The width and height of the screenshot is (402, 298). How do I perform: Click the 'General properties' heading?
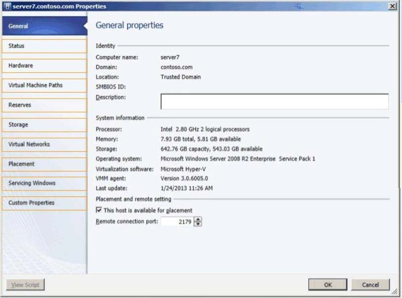tap(129, 25)
